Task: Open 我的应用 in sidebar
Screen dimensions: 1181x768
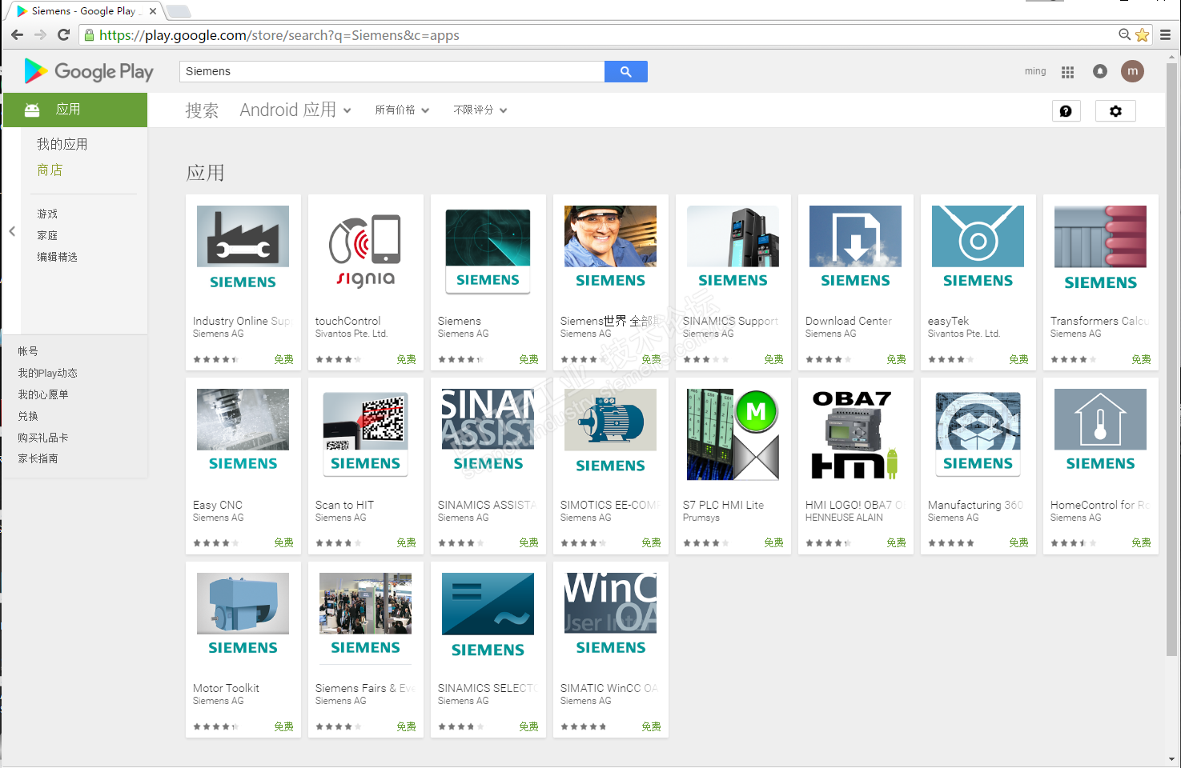Action: pyautogui.click(x=62, y=144)
